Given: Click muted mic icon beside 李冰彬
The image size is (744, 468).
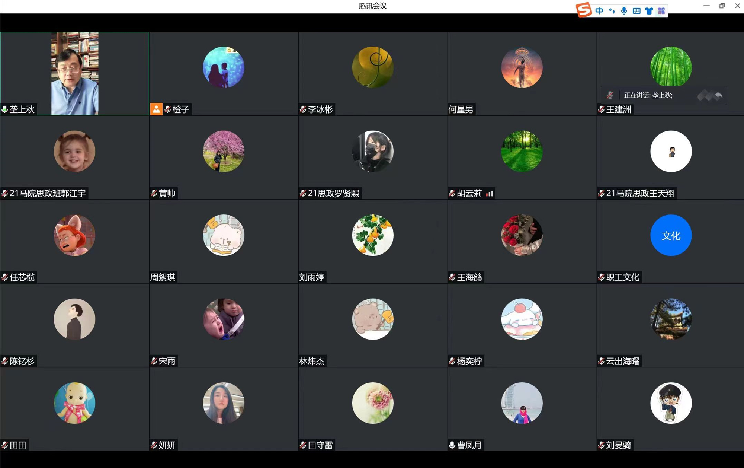Looking at the screenshot, I should click(303, 109).
